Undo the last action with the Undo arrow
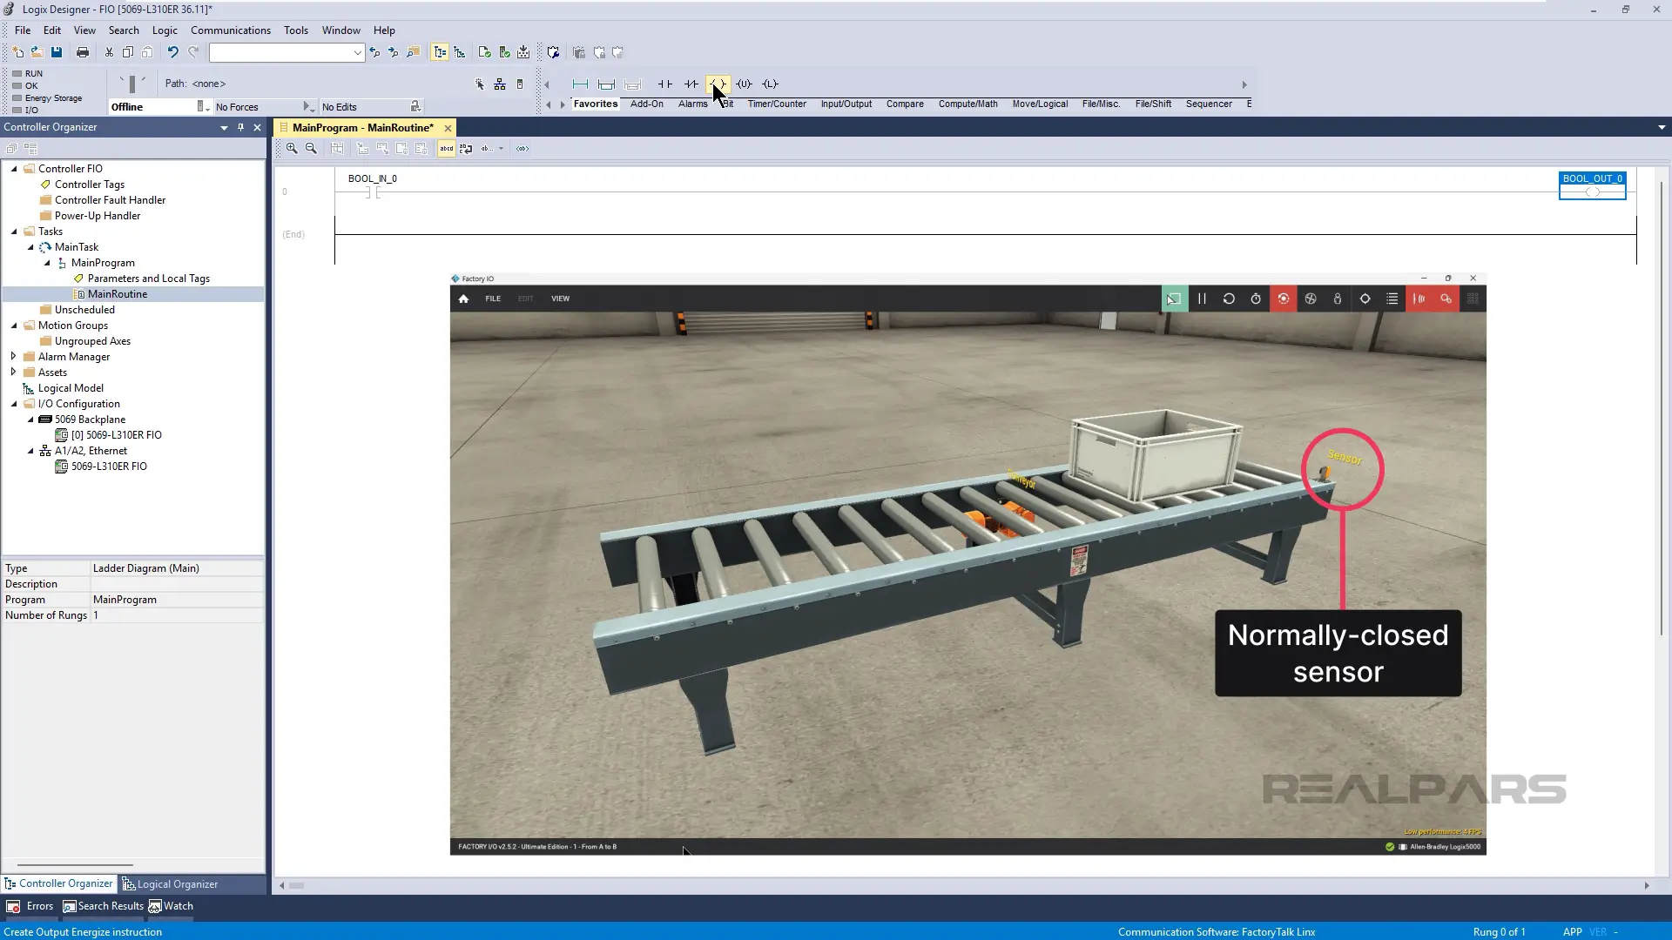The width and height of the screenshot is (1672, 940). pos(172,52)
